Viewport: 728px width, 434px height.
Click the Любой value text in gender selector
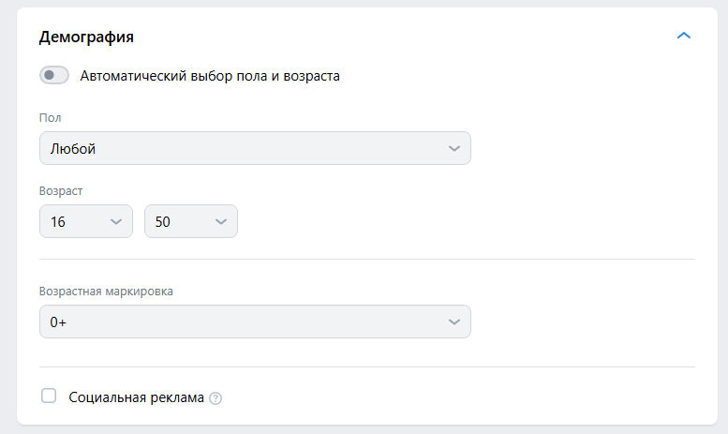point(73,148)
